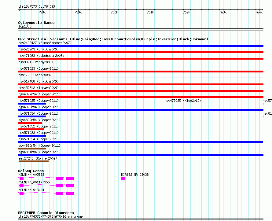Click the magenta MIR662 gene box
The image size is (272, 221).
point(123,178)
